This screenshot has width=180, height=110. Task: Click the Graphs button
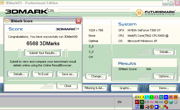(125, 88)
